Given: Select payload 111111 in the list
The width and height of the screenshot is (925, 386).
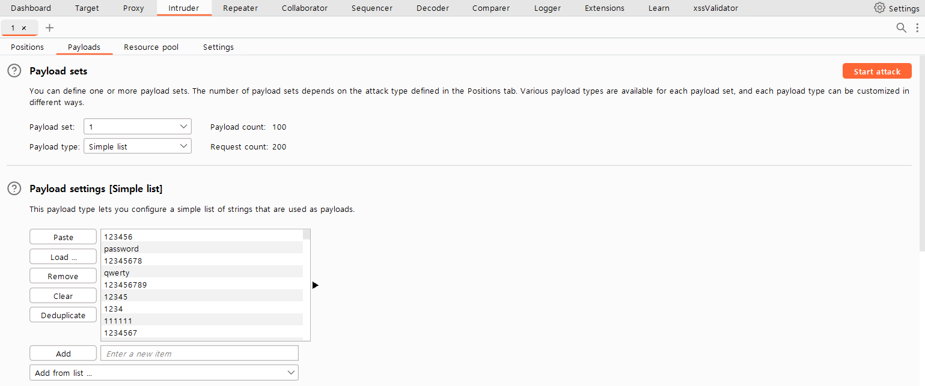Looking at the screenshot, I should tap(202, 321).
